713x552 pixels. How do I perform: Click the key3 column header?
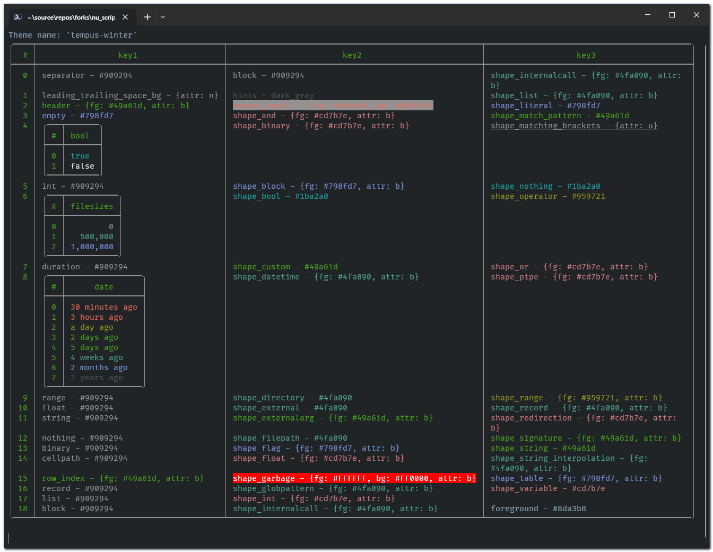point(586,55)
